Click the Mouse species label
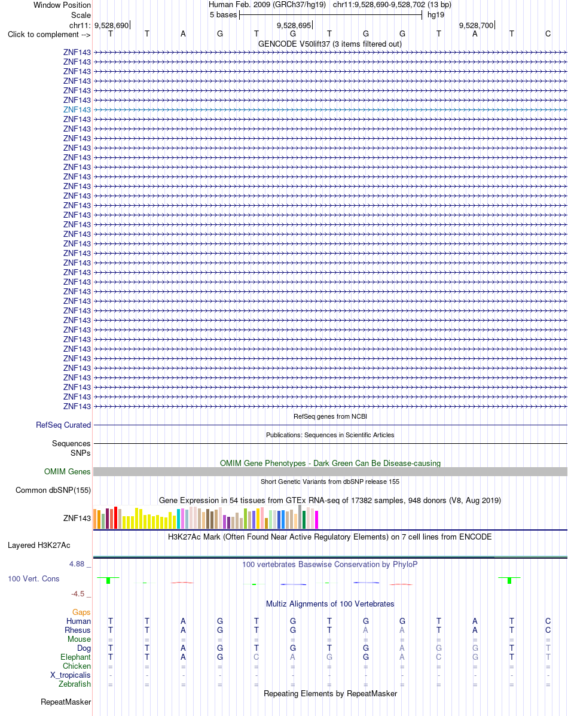This screenshot has width=568, height=716. point(79,639)
